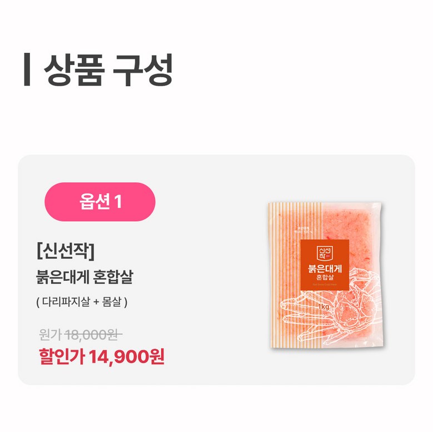Click the 붉은대게 혼합살 product title
The image size is (433, 432).
point(85,277)
